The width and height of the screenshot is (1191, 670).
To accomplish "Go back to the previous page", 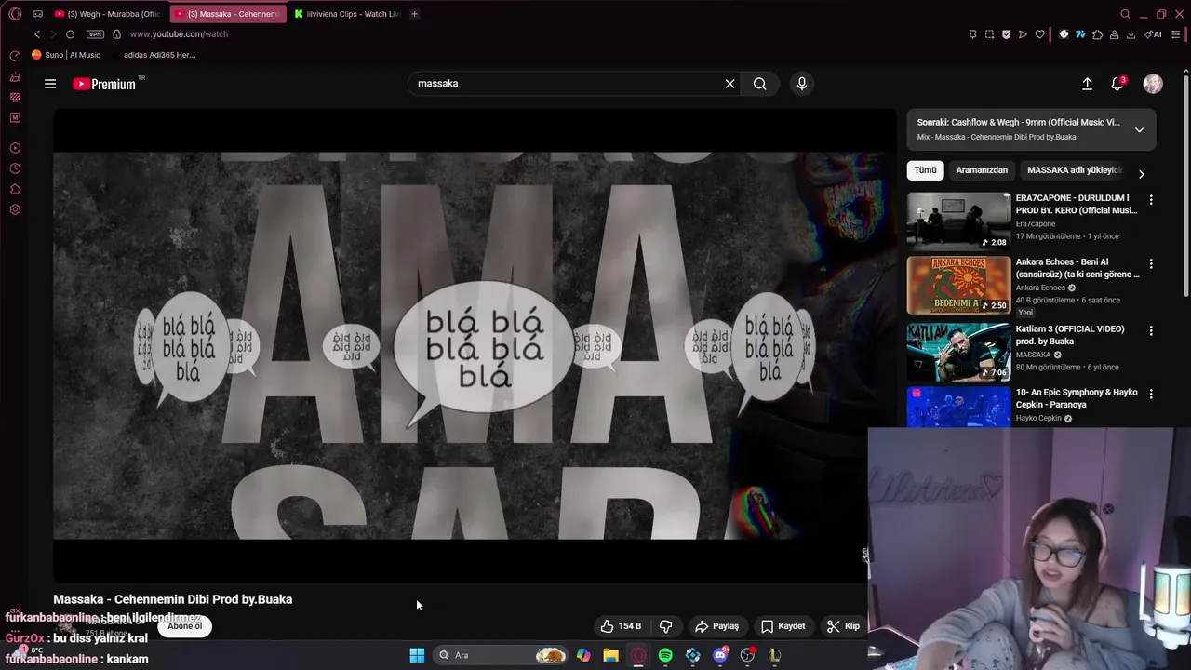I will (x=37, y=34).
